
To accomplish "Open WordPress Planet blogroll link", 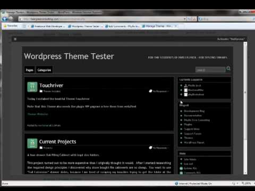I will point(194,143).
